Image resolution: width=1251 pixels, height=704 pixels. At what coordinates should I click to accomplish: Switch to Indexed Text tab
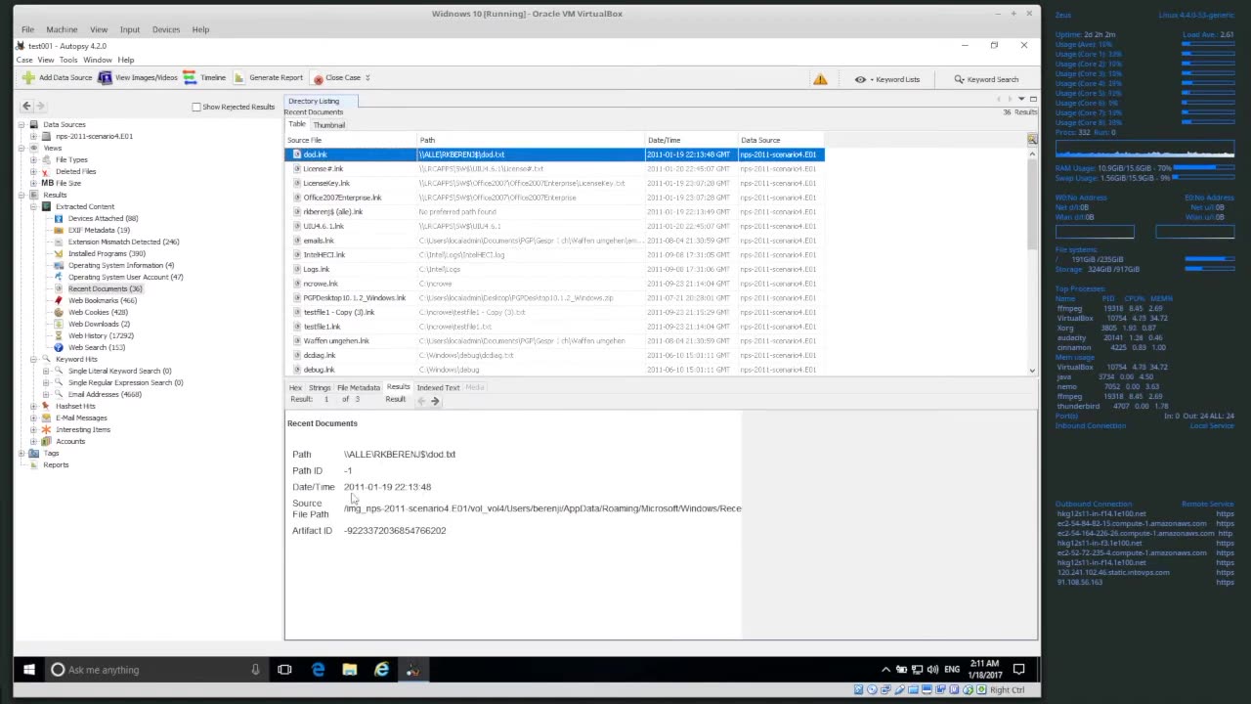(x=438, y=387)
